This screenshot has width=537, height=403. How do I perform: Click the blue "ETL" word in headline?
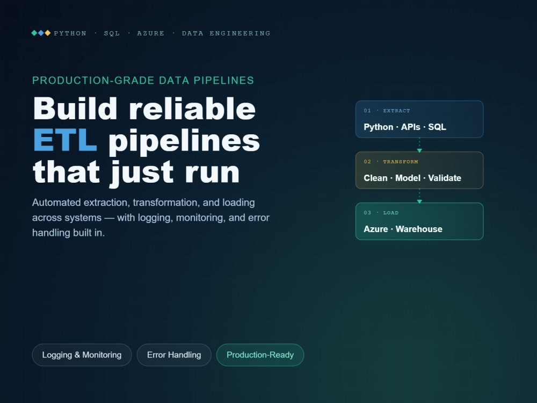tap(65, 140)
